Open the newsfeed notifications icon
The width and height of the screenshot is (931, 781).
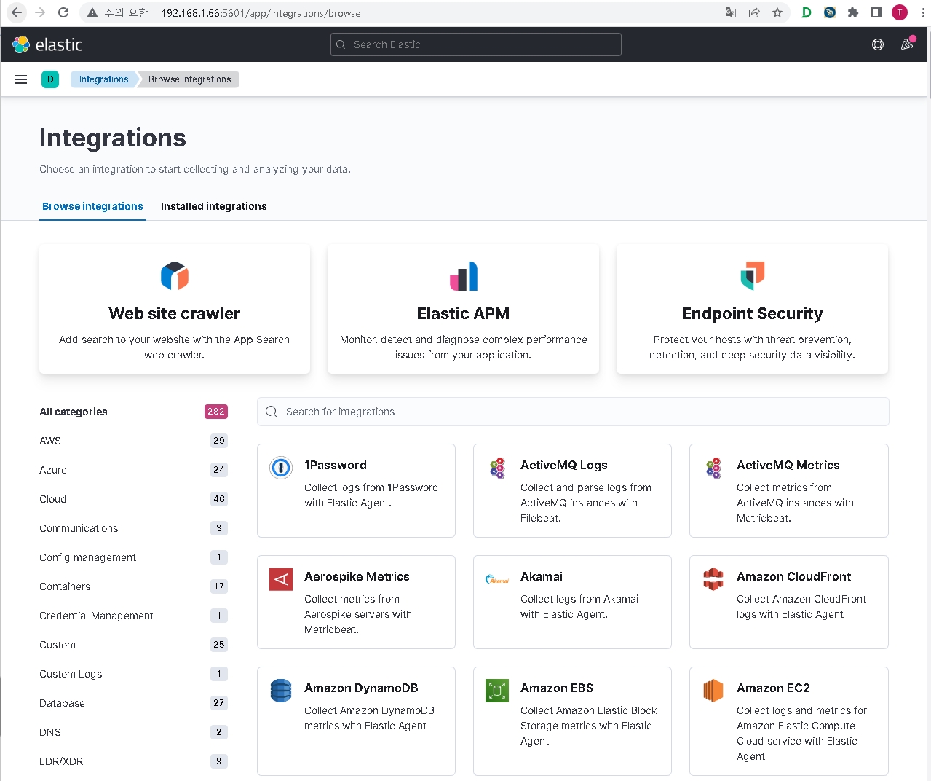tap(907, 44)
